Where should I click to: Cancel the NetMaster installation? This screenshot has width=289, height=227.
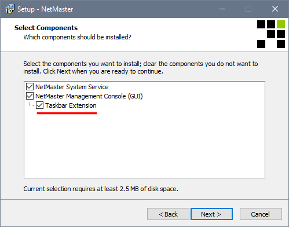[x=261, y=214]
